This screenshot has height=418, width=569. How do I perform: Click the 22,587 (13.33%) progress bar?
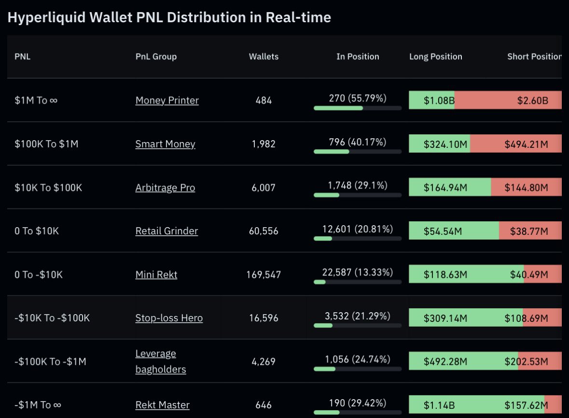pos(358,282)
